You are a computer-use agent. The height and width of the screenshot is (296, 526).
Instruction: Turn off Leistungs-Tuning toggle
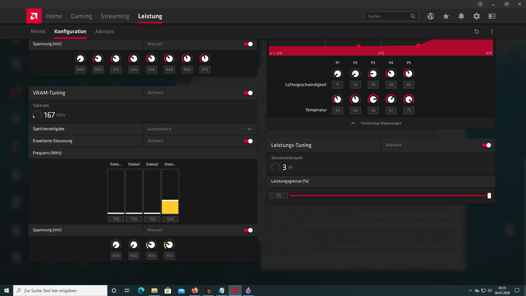point(487,145)
